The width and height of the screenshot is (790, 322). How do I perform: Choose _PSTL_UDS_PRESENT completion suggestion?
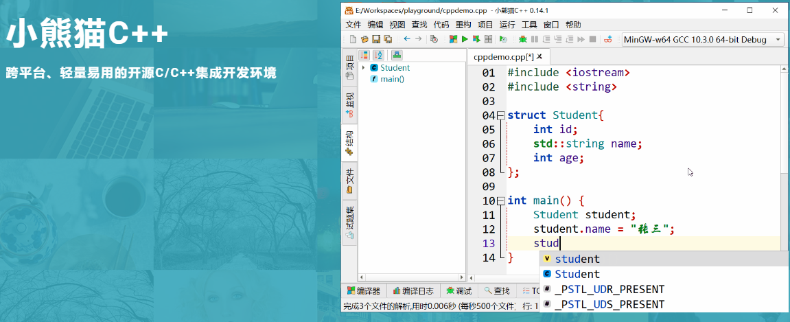tap(664, 304)
